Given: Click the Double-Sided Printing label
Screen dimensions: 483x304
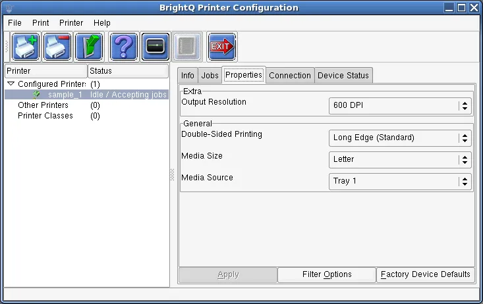Looking at the screenshot, I should (x=221, y=134).
